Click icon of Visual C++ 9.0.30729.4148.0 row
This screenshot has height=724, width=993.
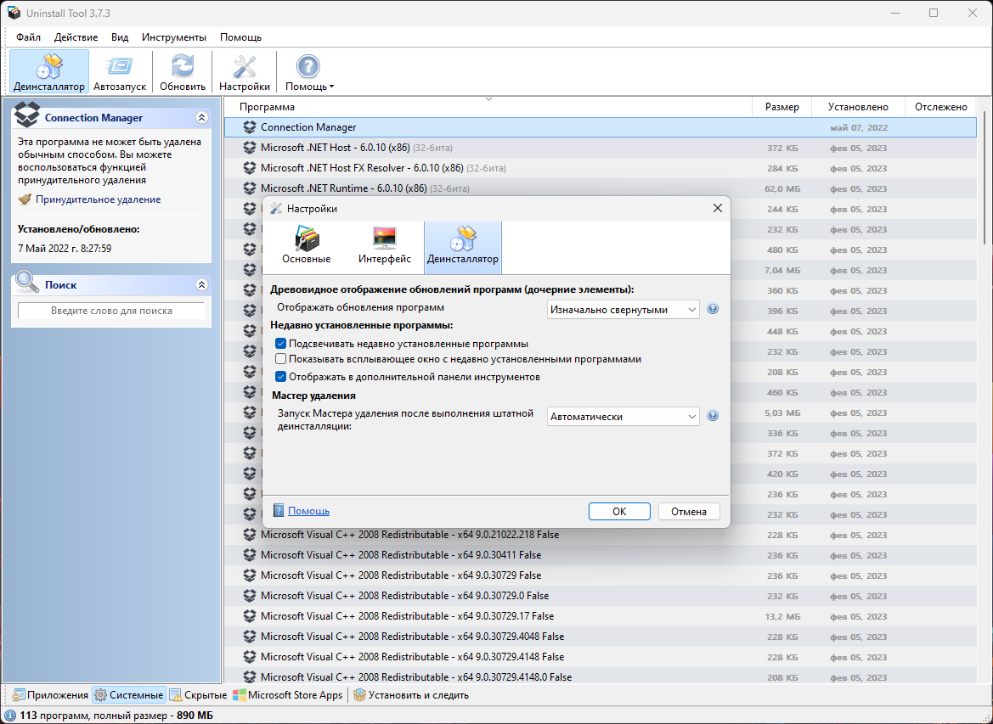pyautogui.click(x=250, y=676)
